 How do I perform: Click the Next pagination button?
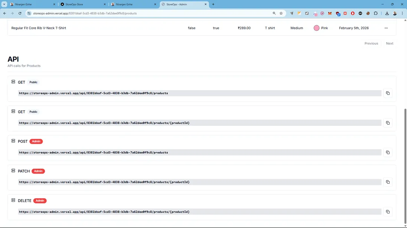click(x=389, y=44)
